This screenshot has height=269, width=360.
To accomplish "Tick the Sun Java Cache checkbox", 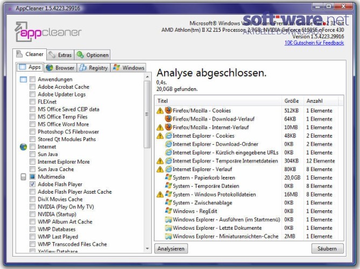I will 33,169.
